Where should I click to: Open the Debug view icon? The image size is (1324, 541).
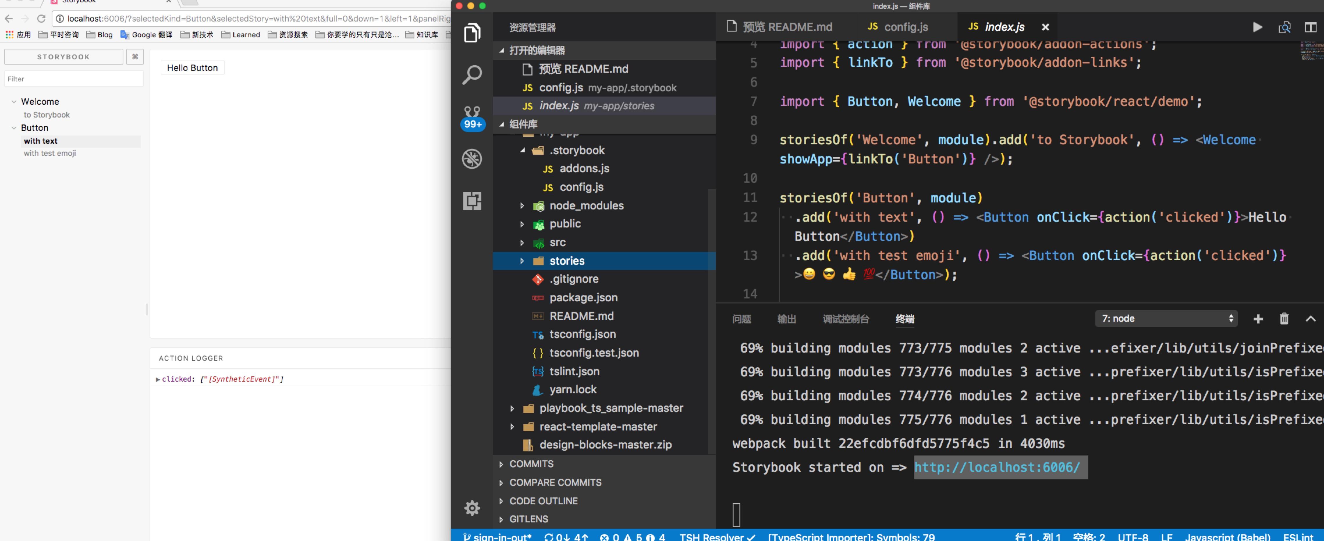click(x=472, y=159)
